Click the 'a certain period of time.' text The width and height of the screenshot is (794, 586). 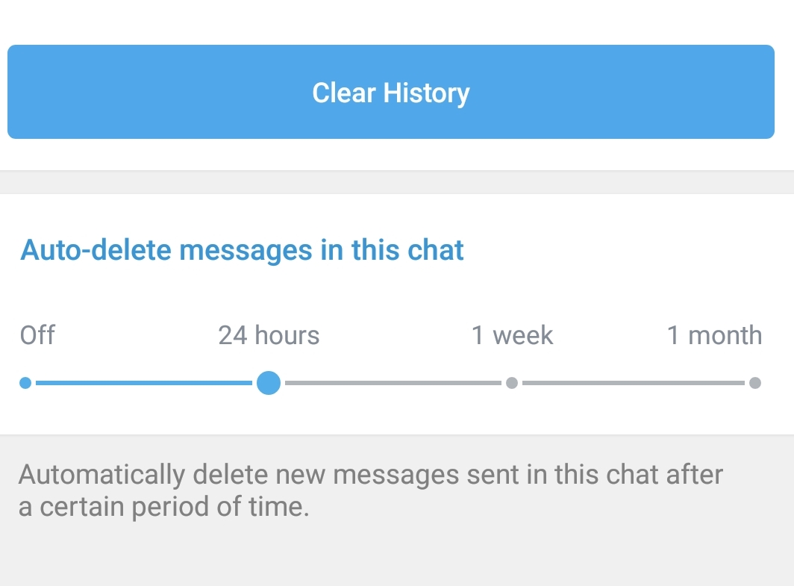point(163,507)
